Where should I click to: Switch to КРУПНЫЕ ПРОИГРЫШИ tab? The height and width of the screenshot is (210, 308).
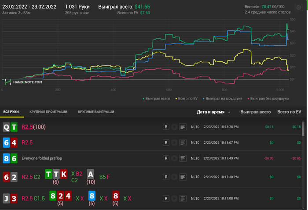(48, 112)
